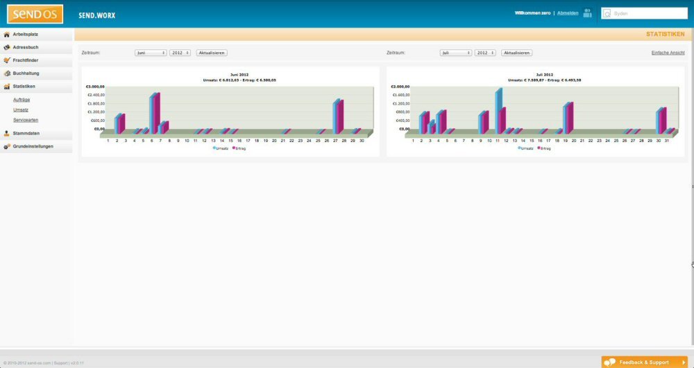The width and height of the screenshot is (694, 368).
Task: Open the Arbeitsplatz menu item
Action: point(36,35)
